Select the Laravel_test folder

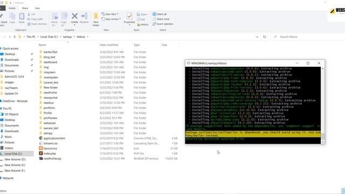click(51, 82)
